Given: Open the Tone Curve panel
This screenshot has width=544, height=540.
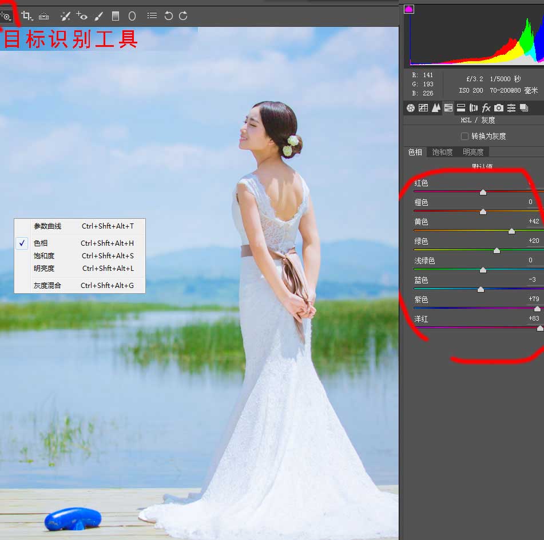Looking at the screenshot, I should pos(423,107).
